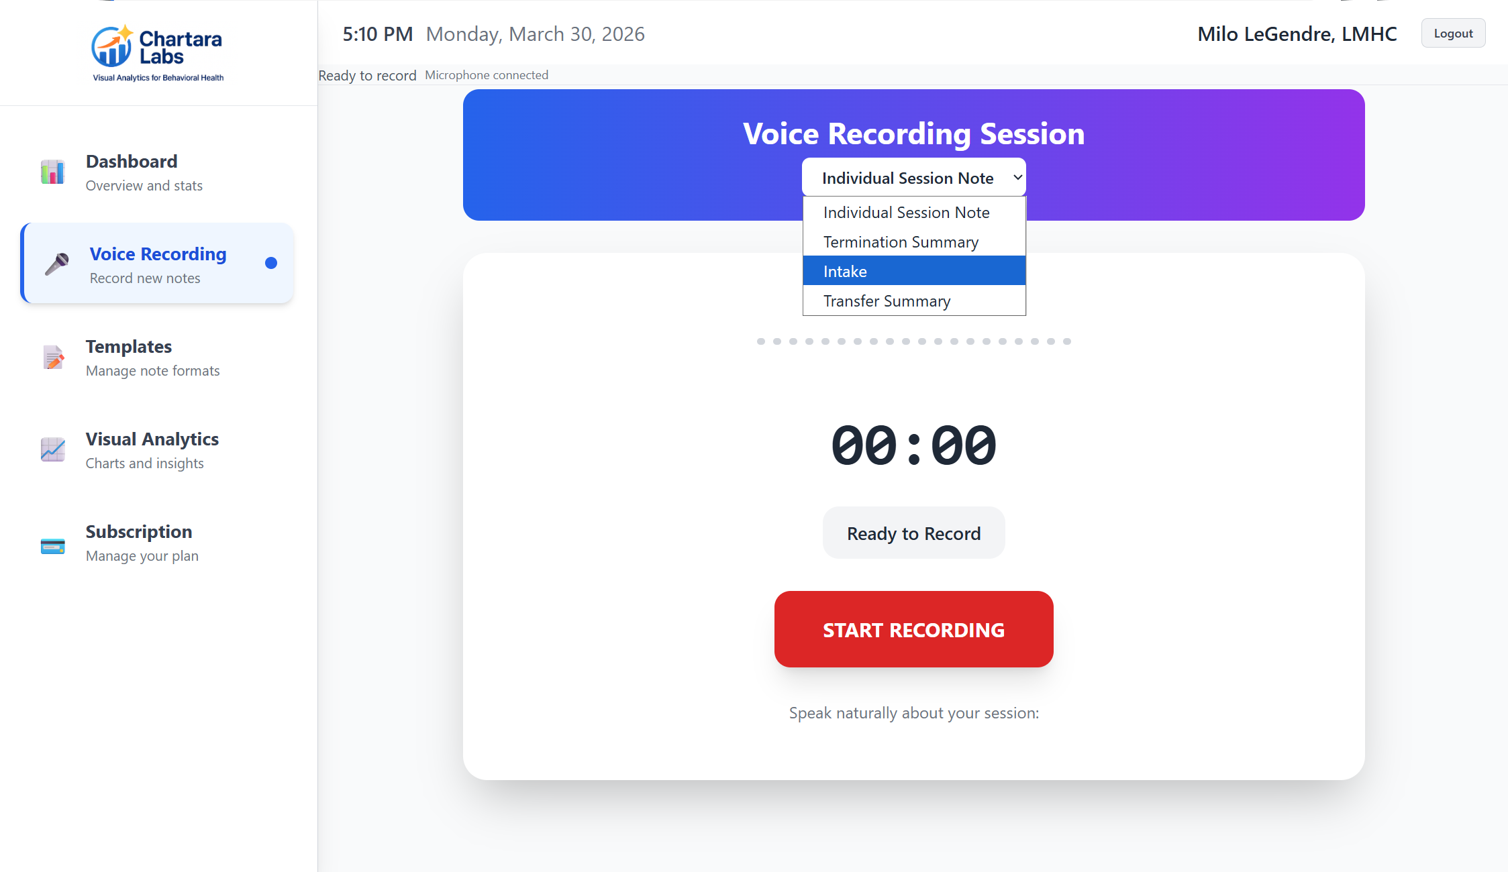
Task: Click the Microphone connected status text
Action: (x=486, y=74)
